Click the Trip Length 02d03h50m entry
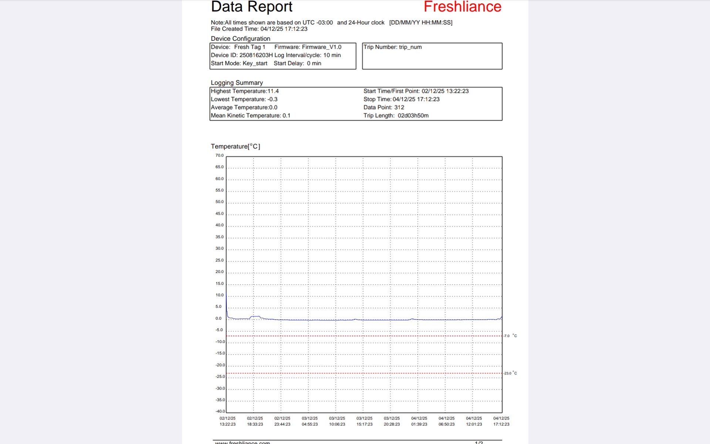Screen dimensions: 710x444 pos(396,115)
